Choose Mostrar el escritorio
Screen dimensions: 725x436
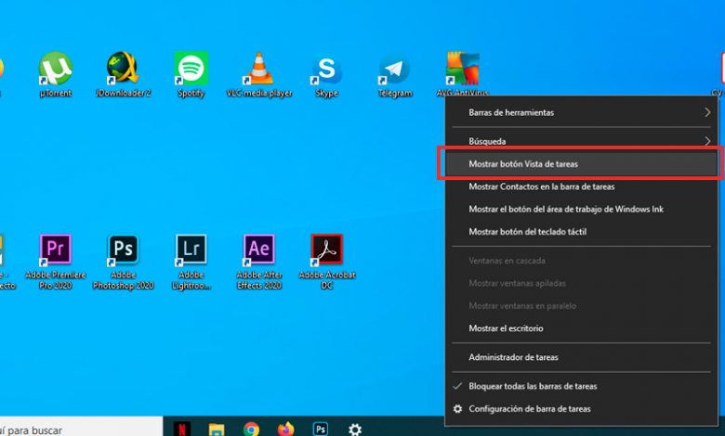581,328
